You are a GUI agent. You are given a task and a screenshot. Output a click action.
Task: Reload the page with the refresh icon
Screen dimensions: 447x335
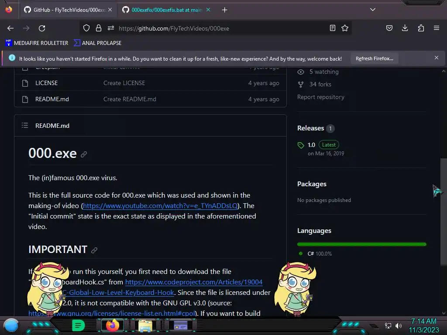tap(42, 28)
